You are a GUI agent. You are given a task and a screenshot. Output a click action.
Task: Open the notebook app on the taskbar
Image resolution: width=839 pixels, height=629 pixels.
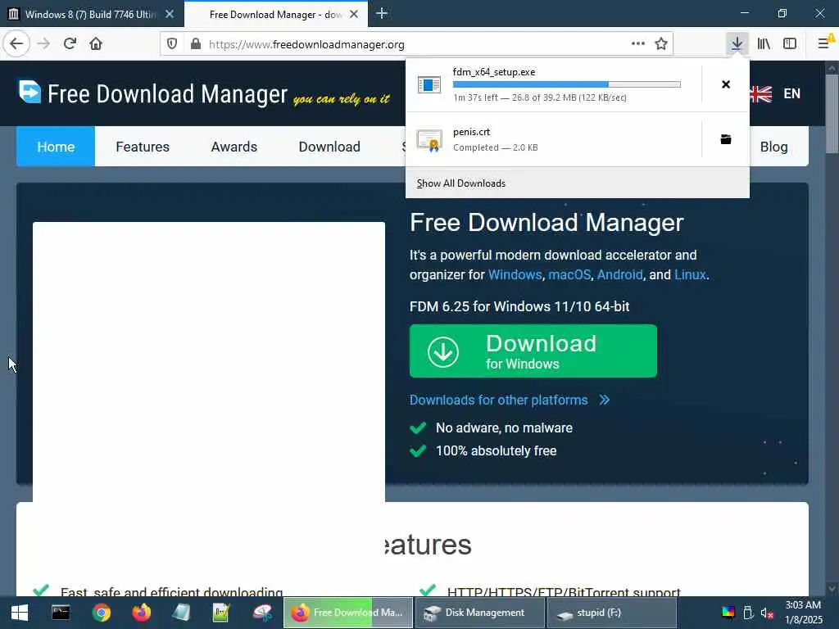(181, 613)
